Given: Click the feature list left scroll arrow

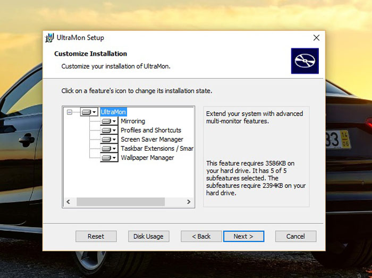Looking at the screenshot, I should pyautogui.click(x=69, y=202).
